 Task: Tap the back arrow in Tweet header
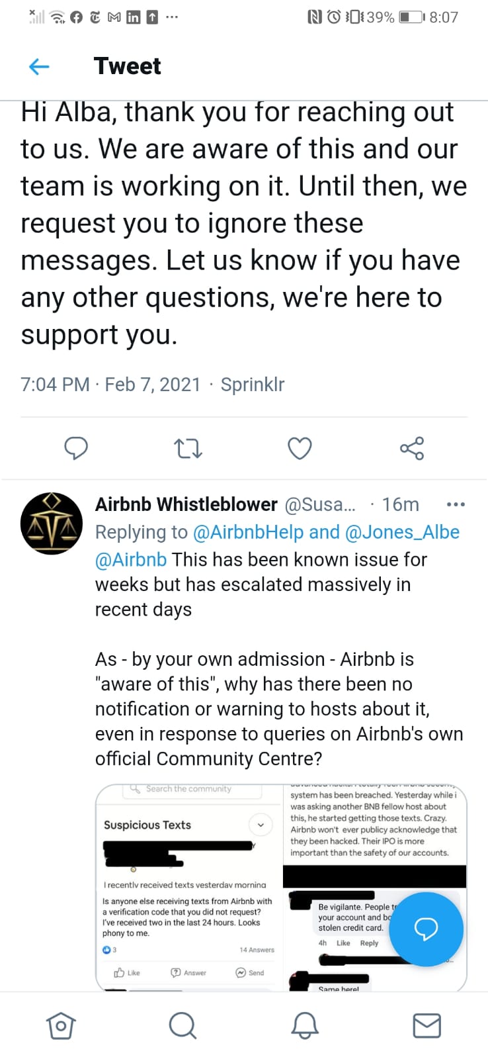(x=40, y=66)
